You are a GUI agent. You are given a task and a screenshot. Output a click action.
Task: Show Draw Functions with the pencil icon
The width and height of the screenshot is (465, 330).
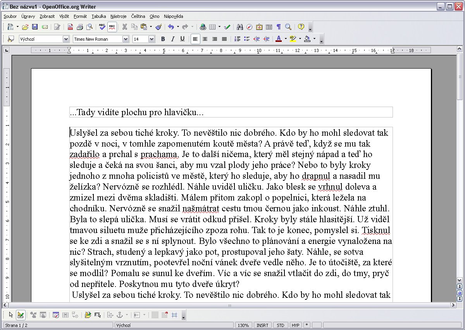tap(227, 27)
